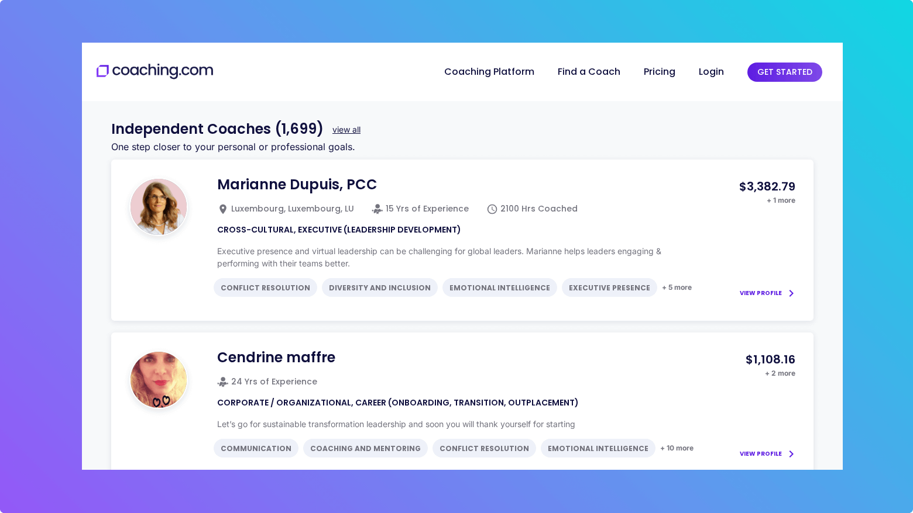913x513 pixels.
Task: Click the arrow next to Marianne's View Profile
Action: (x=791, y=293)
